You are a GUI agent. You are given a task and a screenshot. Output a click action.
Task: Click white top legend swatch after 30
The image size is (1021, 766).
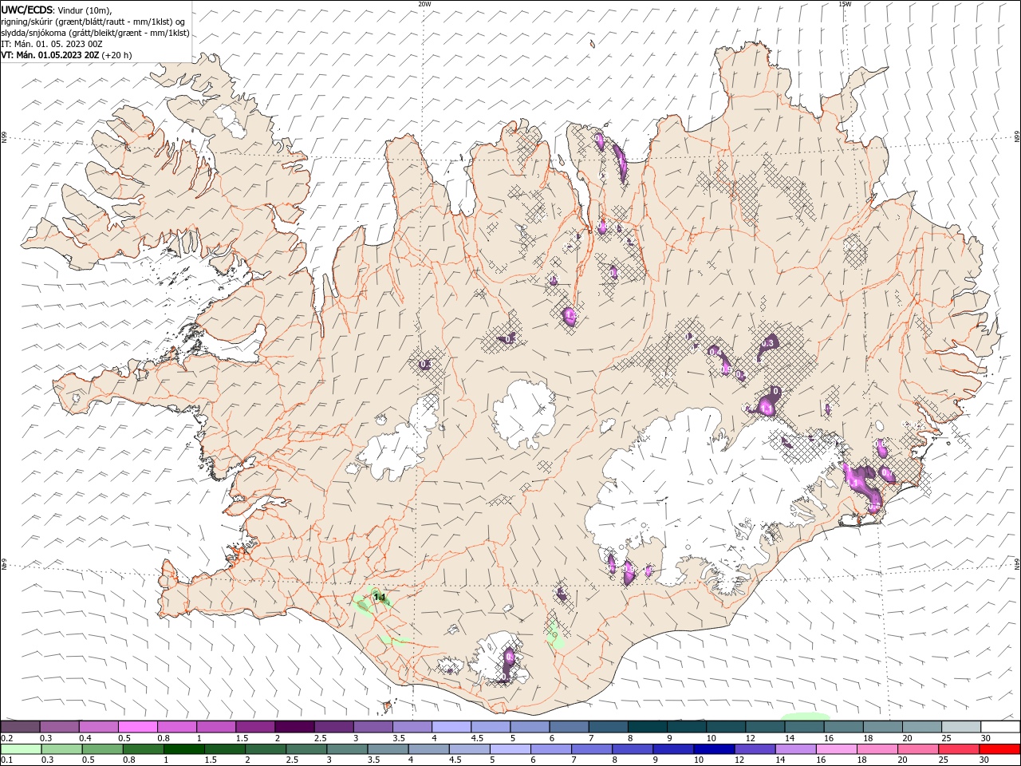[1000, 726]
